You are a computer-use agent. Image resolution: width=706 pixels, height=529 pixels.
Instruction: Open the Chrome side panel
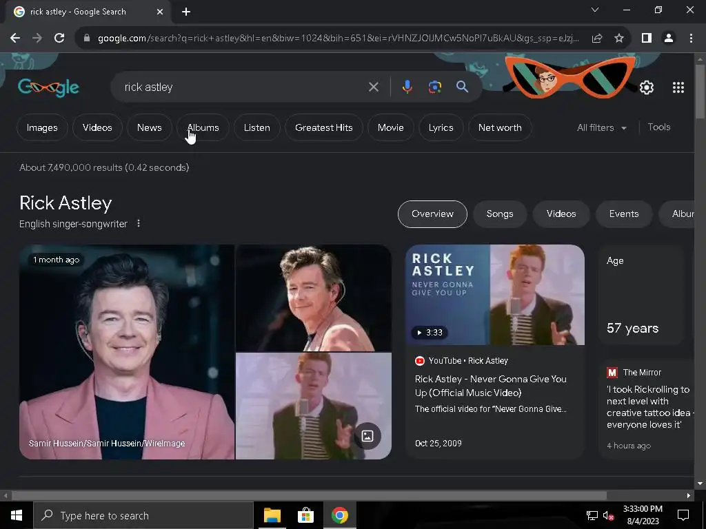[647, 39]
